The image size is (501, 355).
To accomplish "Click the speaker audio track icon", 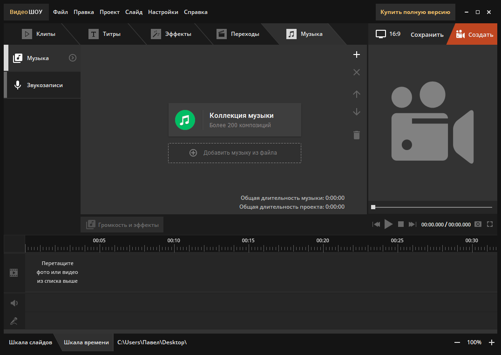I will (14, 303).
